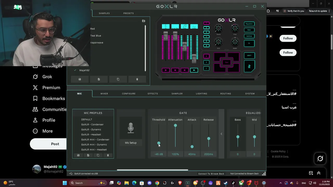Open the LIGHTING tab
The image size is (333, 187).
coord(202,94)
